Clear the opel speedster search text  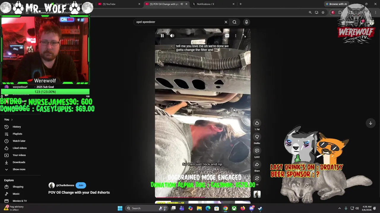click(226, 22)
